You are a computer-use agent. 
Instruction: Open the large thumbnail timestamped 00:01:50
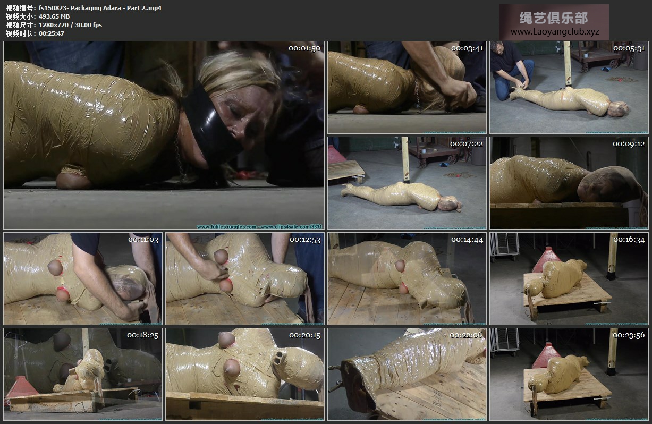(x=164, y=135)
